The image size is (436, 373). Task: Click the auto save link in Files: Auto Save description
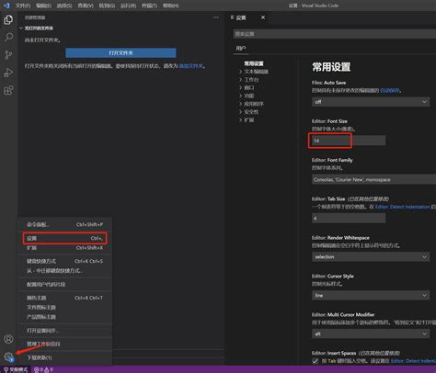point(390,91)
